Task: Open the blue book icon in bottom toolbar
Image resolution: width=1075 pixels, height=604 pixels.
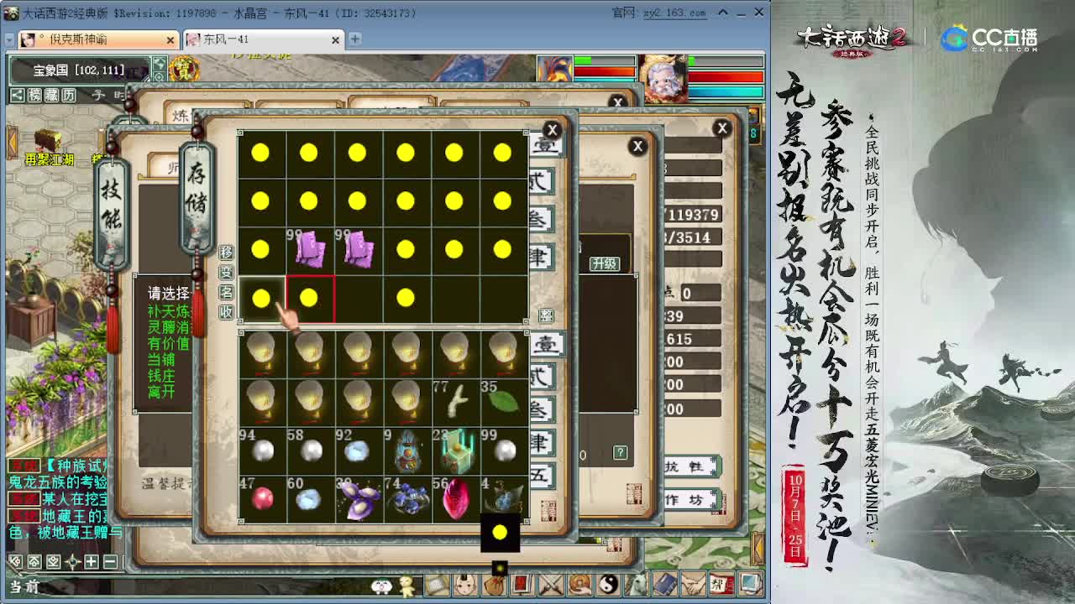Action: coord(665,585)
